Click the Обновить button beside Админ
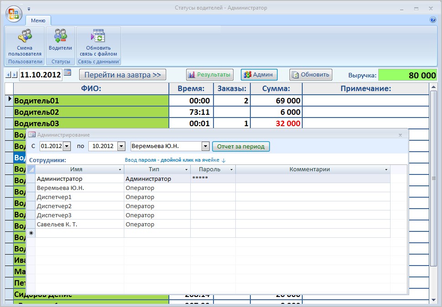Viewport: 442px width, 307px height. pos(311,75)
